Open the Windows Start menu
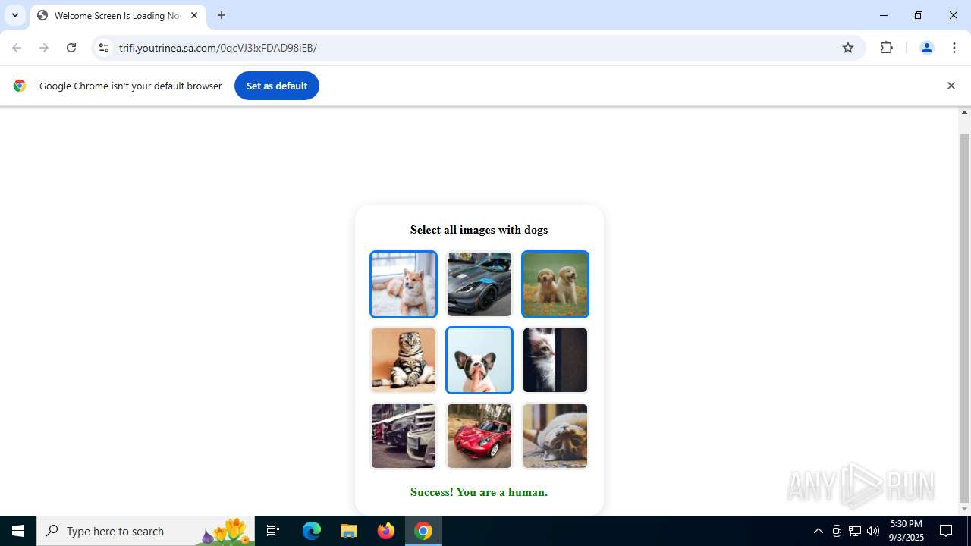 [18, 531]
